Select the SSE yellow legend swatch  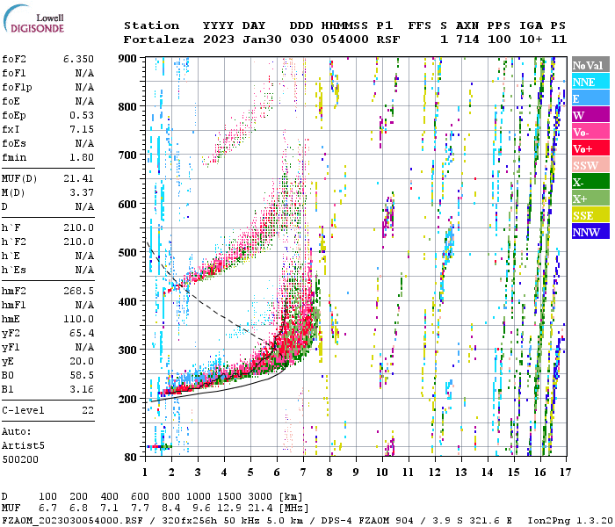click(x=590, y=215)
